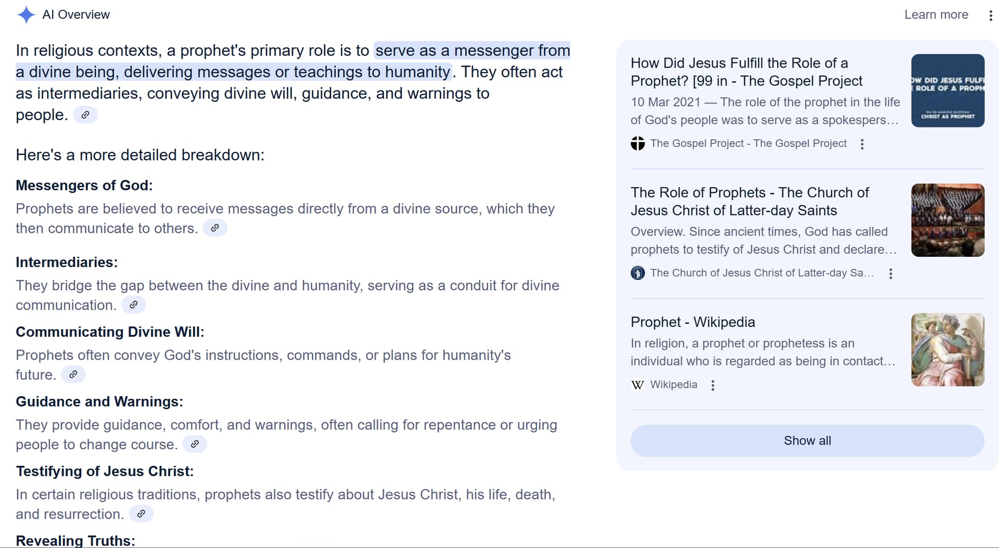
Task: Click link icon under Communicating Divine Will
Action: (x=73, y=375)
